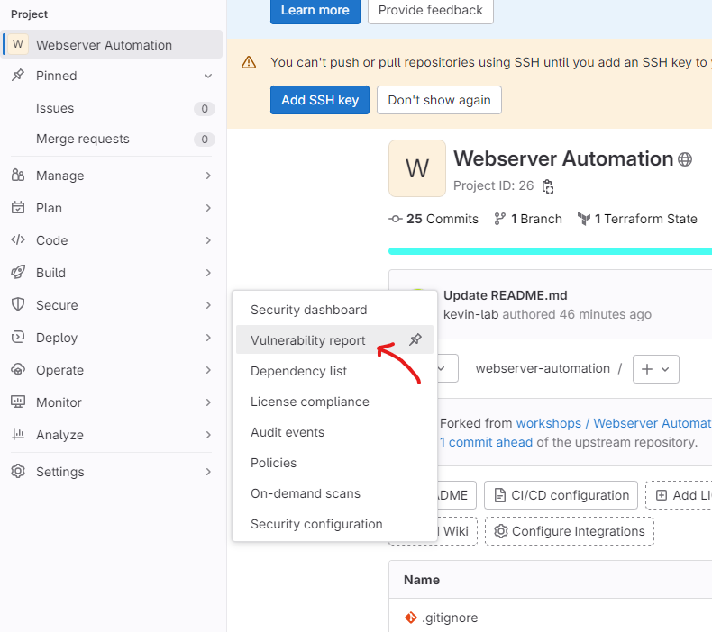Dismiss with Don't show again button
The width and height of the screenshot is (712, 632).
pyautogui.click(x=439, y=100)
